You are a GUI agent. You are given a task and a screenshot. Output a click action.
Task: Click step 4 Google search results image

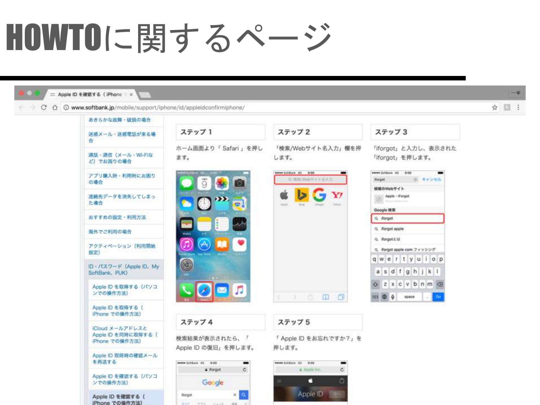click(213, 383)
